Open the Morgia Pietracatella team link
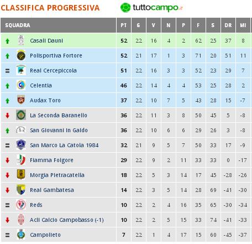 pyautogui.click(x=57, y=175)
